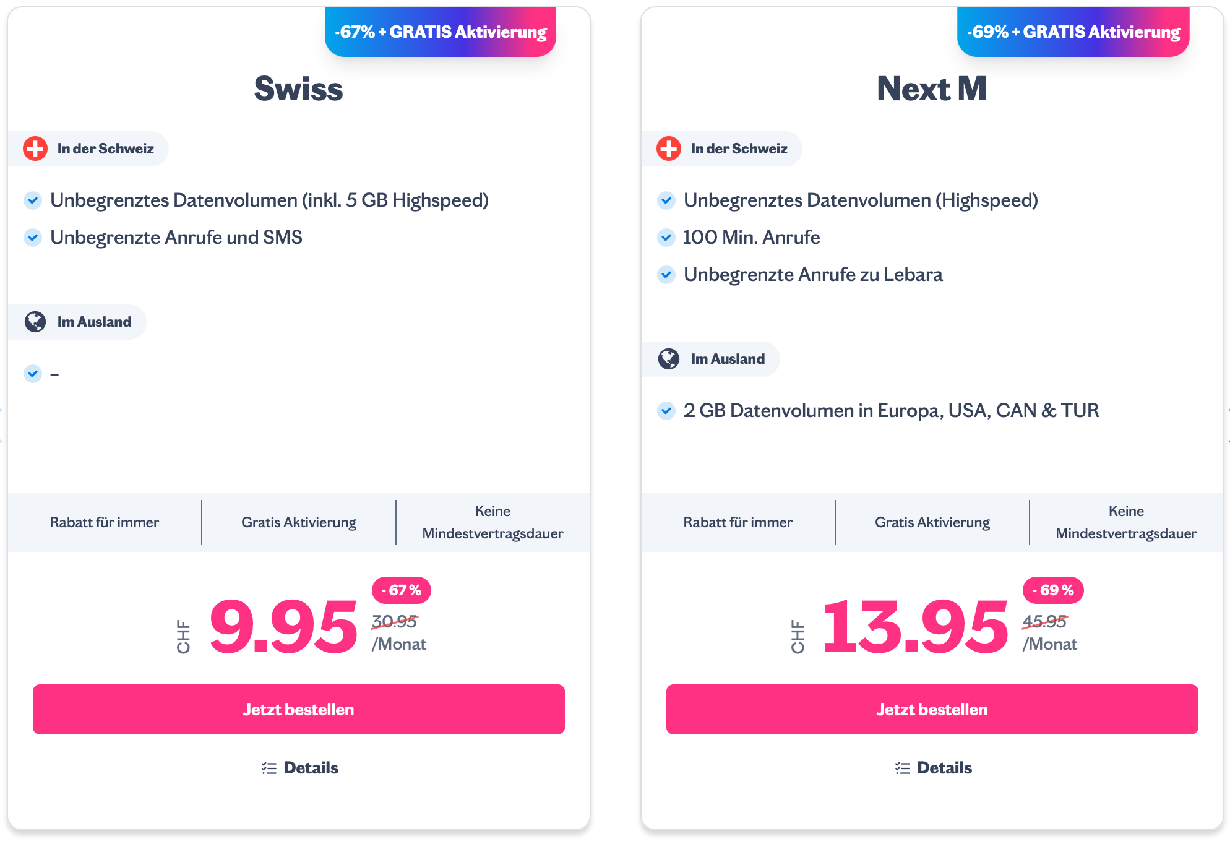
Task: Click checkmark beside 5 GB Highspeed feature
Action: pos(33,200)
